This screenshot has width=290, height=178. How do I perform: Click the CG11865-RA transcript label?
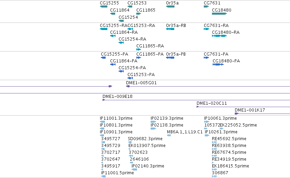tap(150, 46)
